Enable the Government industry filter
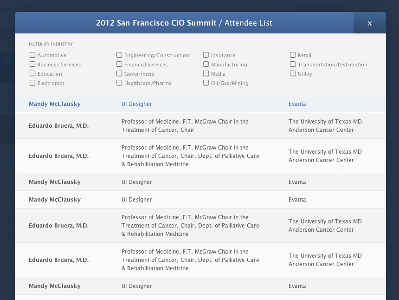 pyautogui.click(x=119, y=73)
